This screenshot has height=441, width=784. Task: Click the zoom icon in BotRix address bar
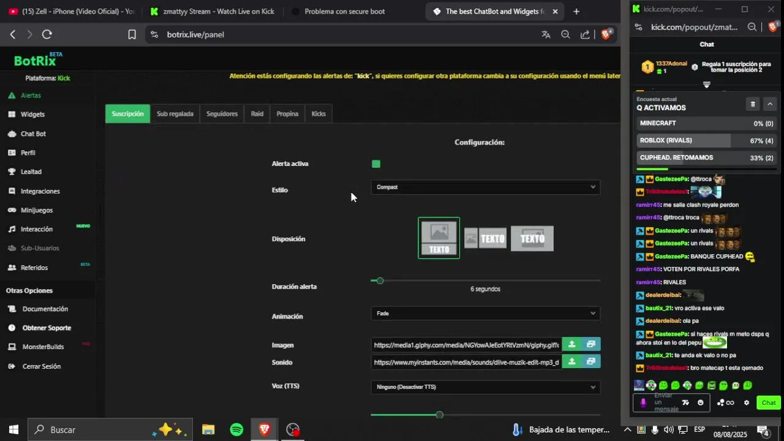565,35
